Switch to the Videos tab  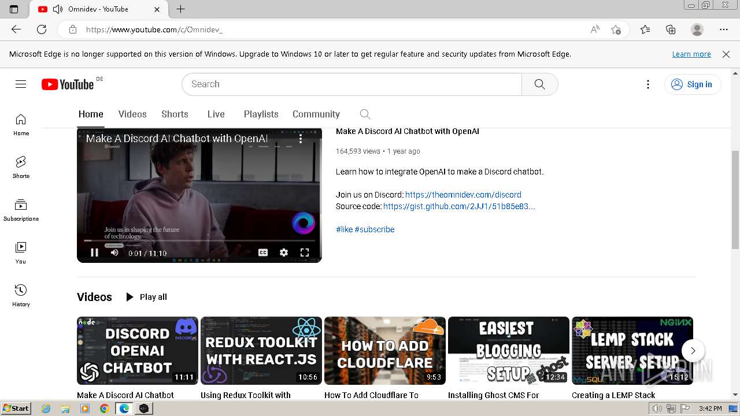[x=132, y=114]
